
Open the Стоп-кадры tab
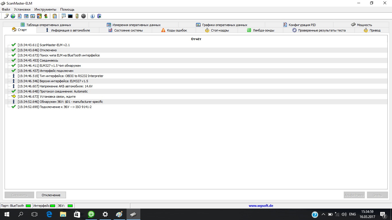(217, 30)
